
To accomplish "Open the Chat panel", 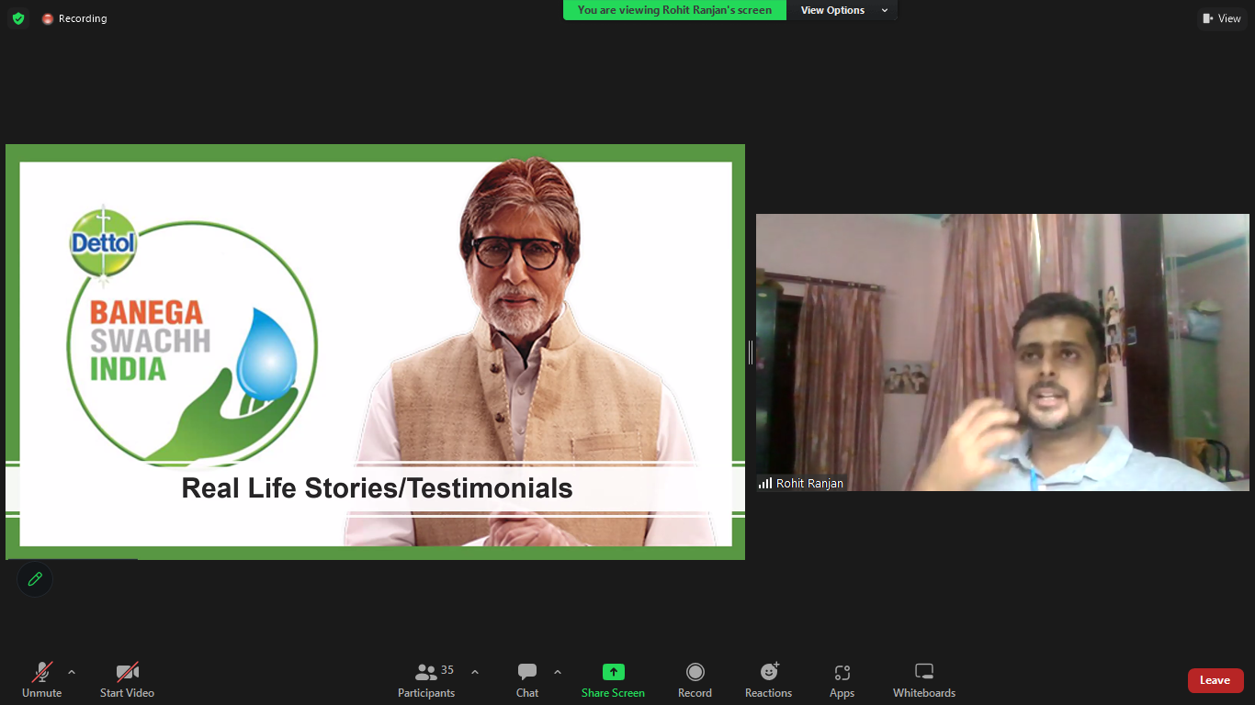I will (527, 680).
